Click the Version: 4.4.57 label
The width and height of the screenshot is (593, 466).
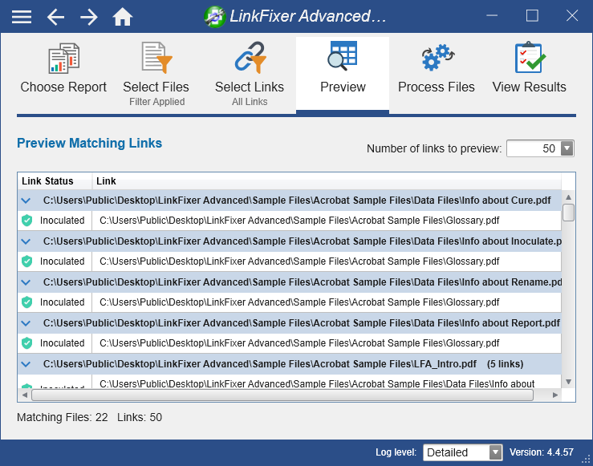pos(541,452)
